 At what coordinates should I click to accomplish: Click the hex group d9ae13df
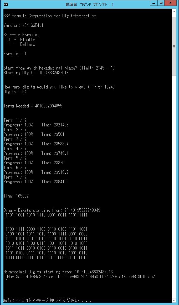[x=14, y=277]
